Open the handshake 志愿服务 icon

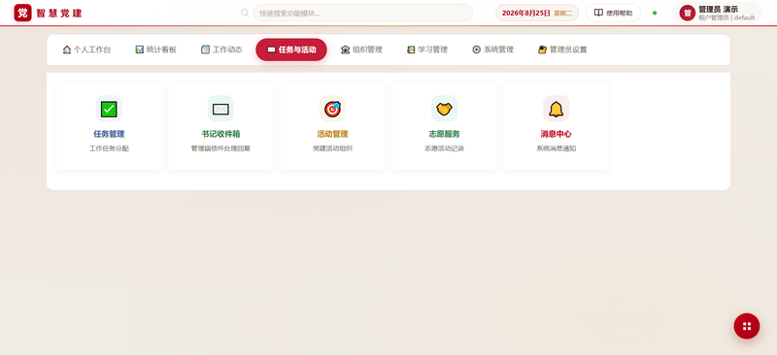coord(445,109)
